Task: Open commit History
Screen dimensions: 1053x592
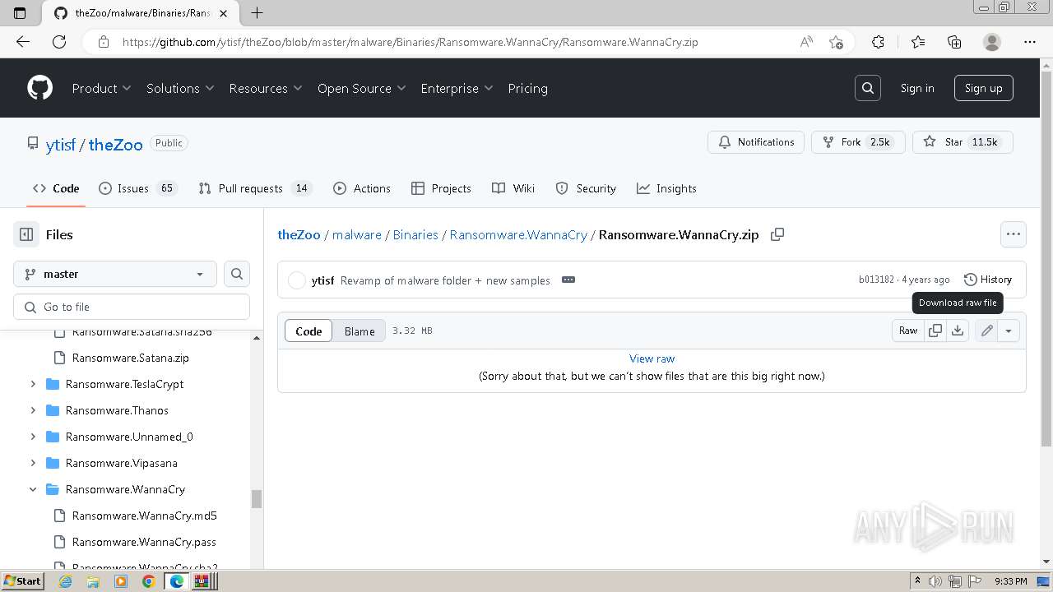Action: [x=988, y=280]
